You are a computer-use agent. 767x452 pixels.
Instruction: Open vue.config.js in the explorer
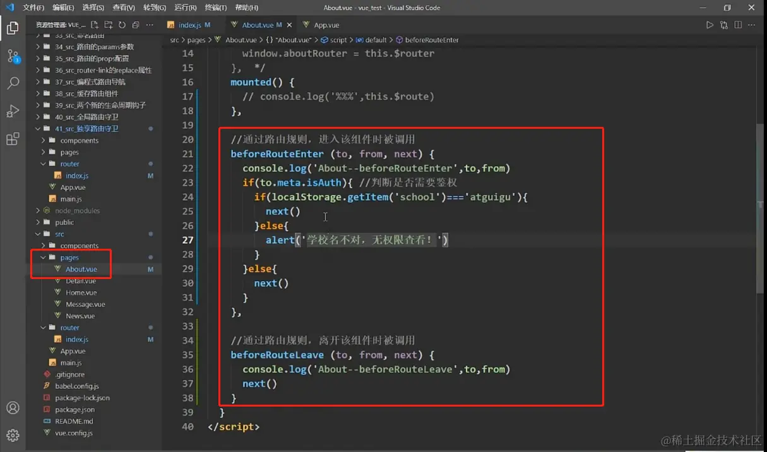(x=73, y=433)
